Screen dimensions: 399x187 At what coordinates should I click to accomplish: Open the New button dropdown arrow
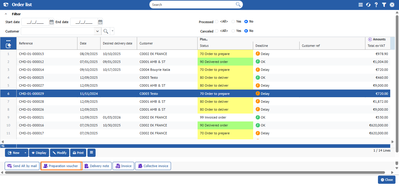(25, 153)
